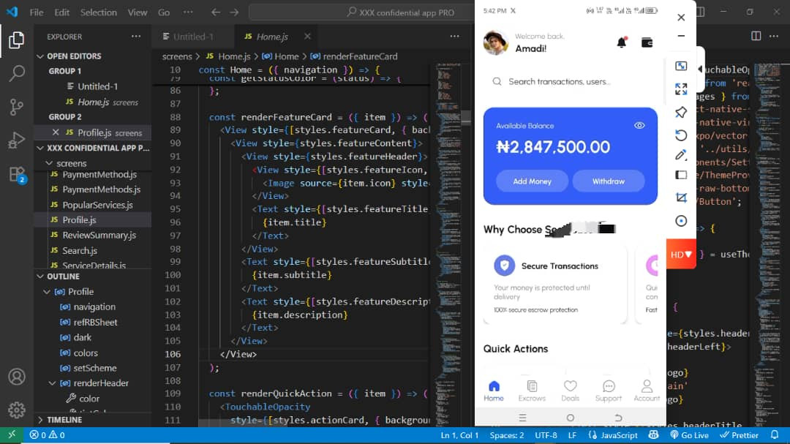790x444 pixels.
Task: Collapse the Profile outline node
Action: [x=47, y=292]
